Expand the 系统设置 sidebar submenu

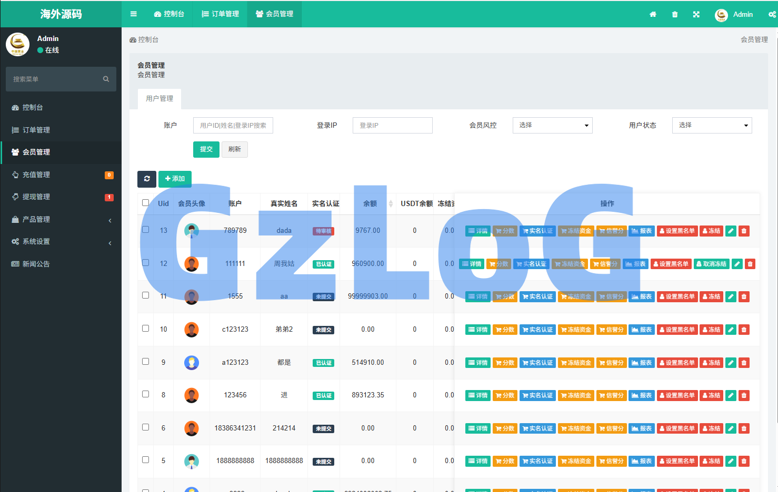[x=61, y=242]
